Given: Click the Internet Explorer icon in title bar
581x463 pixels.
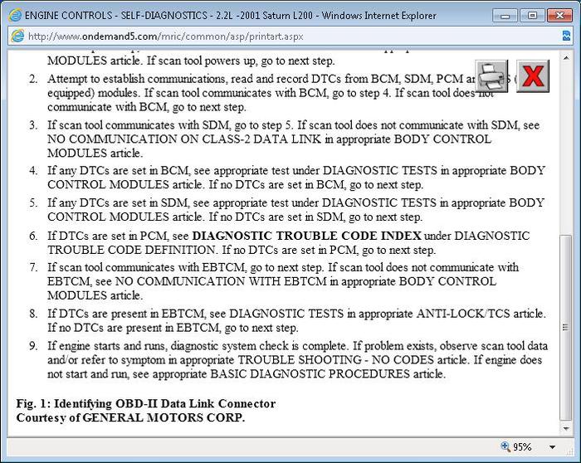Looking at the screenshot, I should [x=15, y=15].
